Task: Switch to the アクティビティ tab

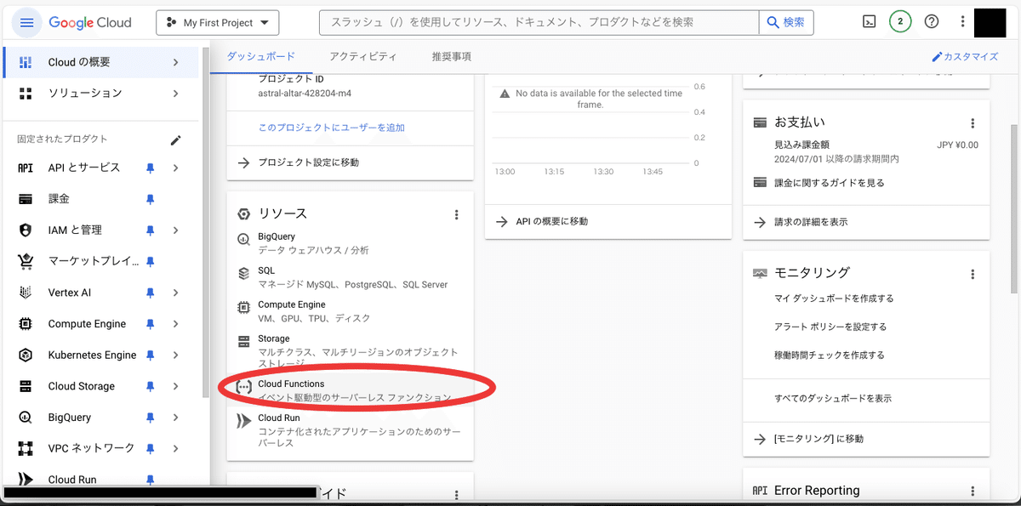Action: pos(363,56)
